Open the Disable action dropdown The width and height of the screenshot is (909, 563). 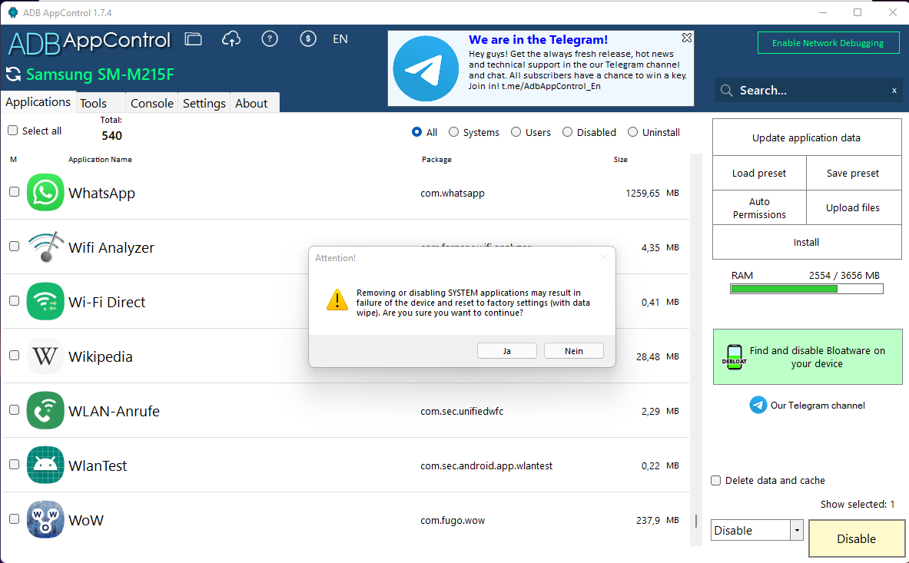pos(797,530)
